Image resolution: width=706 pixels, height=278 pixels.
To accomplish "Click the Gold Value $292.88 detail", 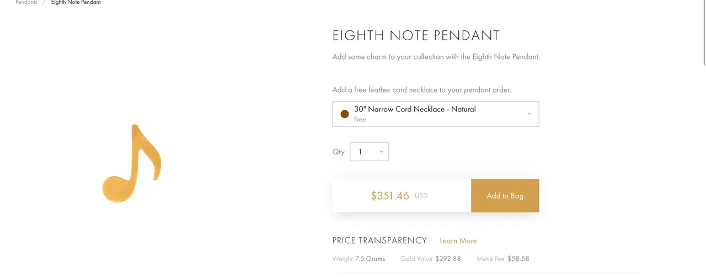I will pyautogui.click(x=430, y=259).
